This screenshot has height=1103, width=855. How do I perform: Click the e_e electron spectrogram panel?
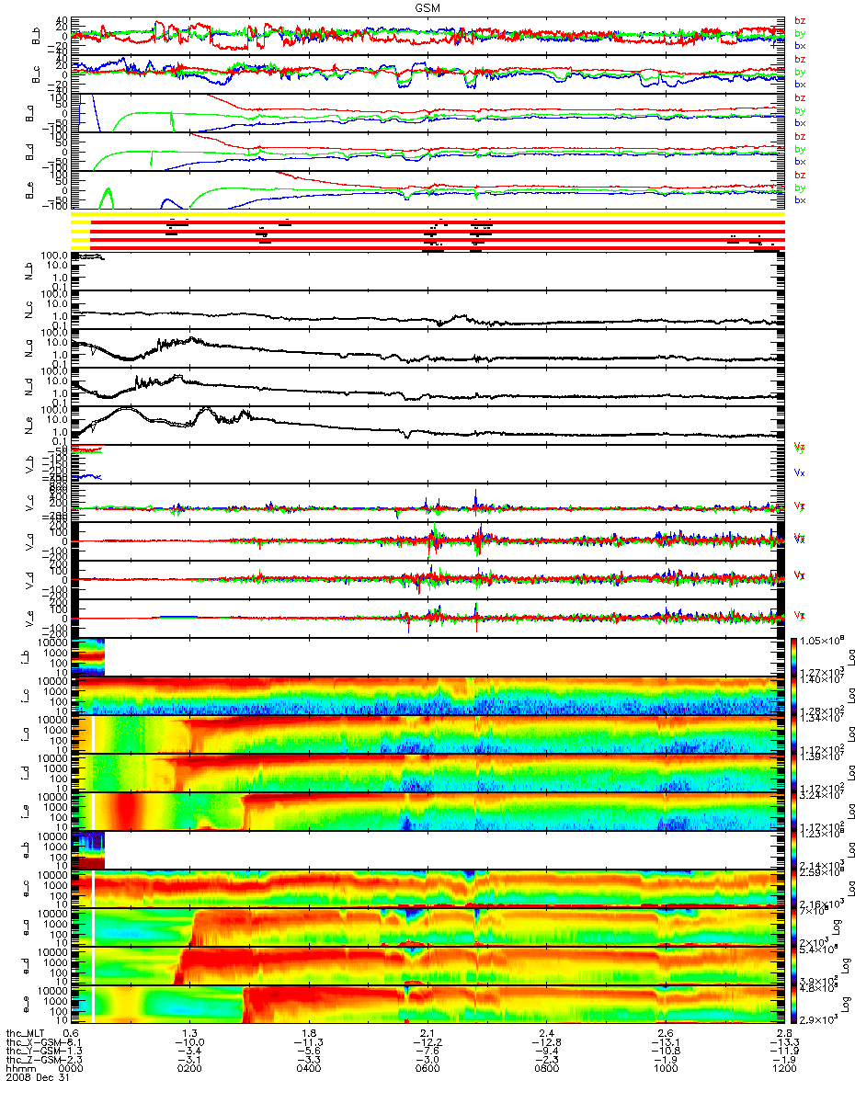[x=427, y=1003]
